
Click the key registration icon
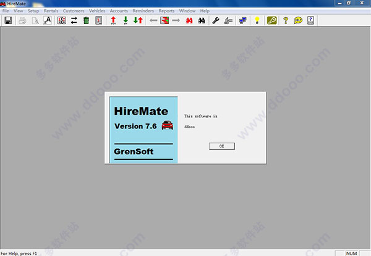point(272,20)
